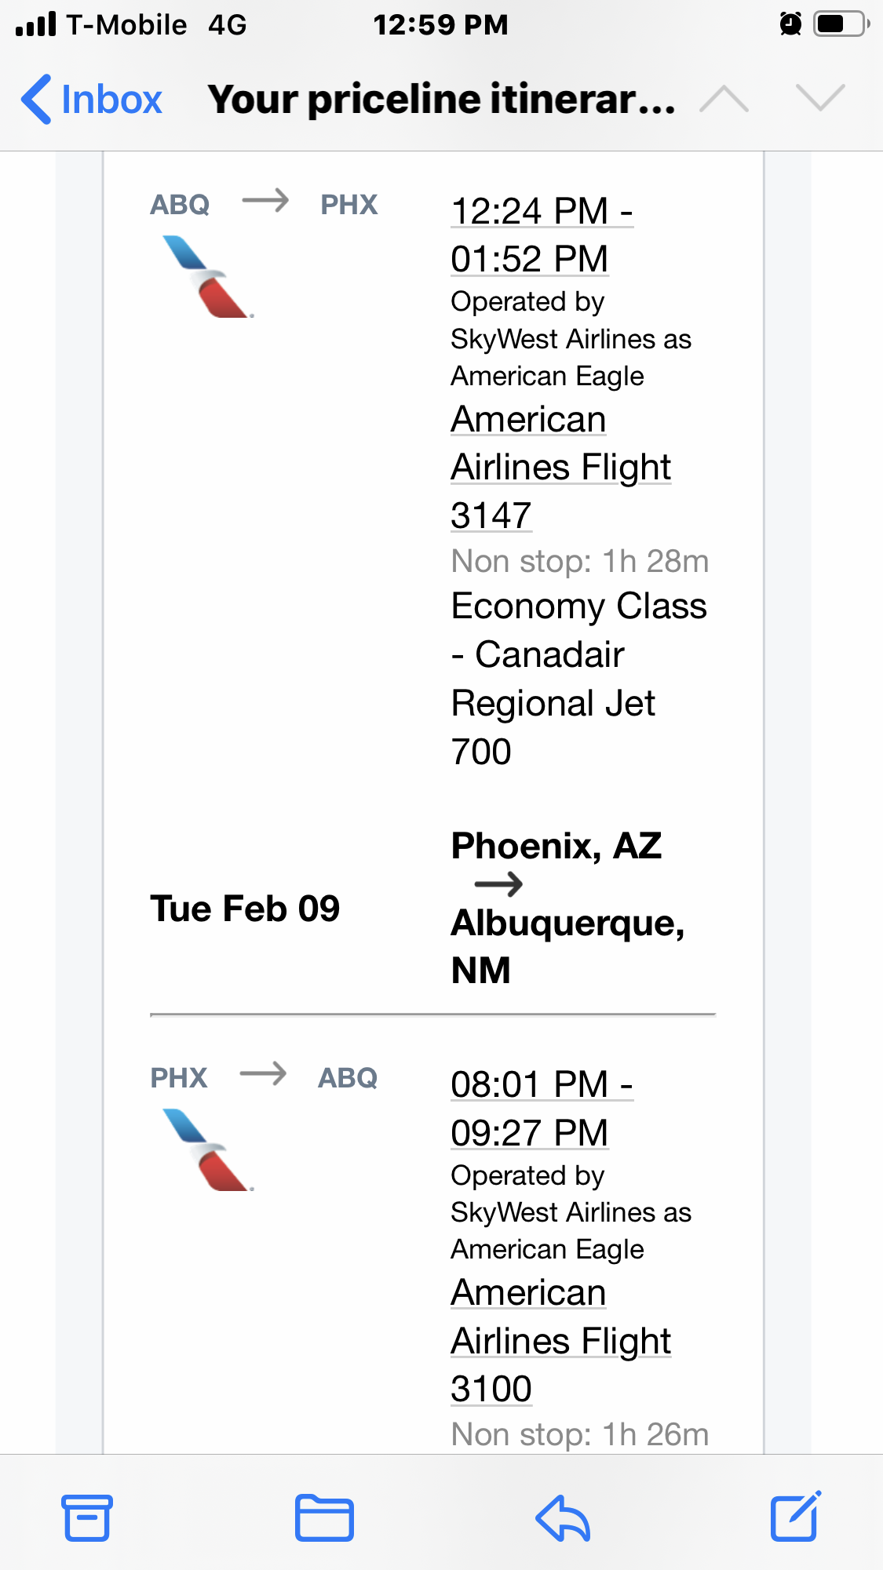
Task: Go to next message with down chevron
Action: coord(820,99)
